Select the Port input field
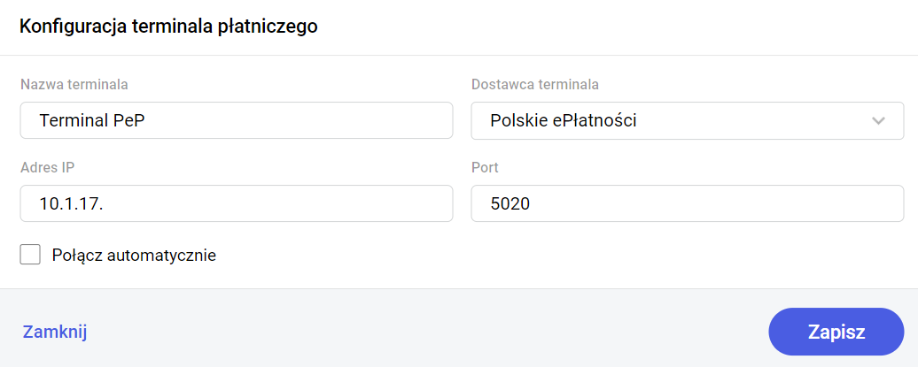 687,203
